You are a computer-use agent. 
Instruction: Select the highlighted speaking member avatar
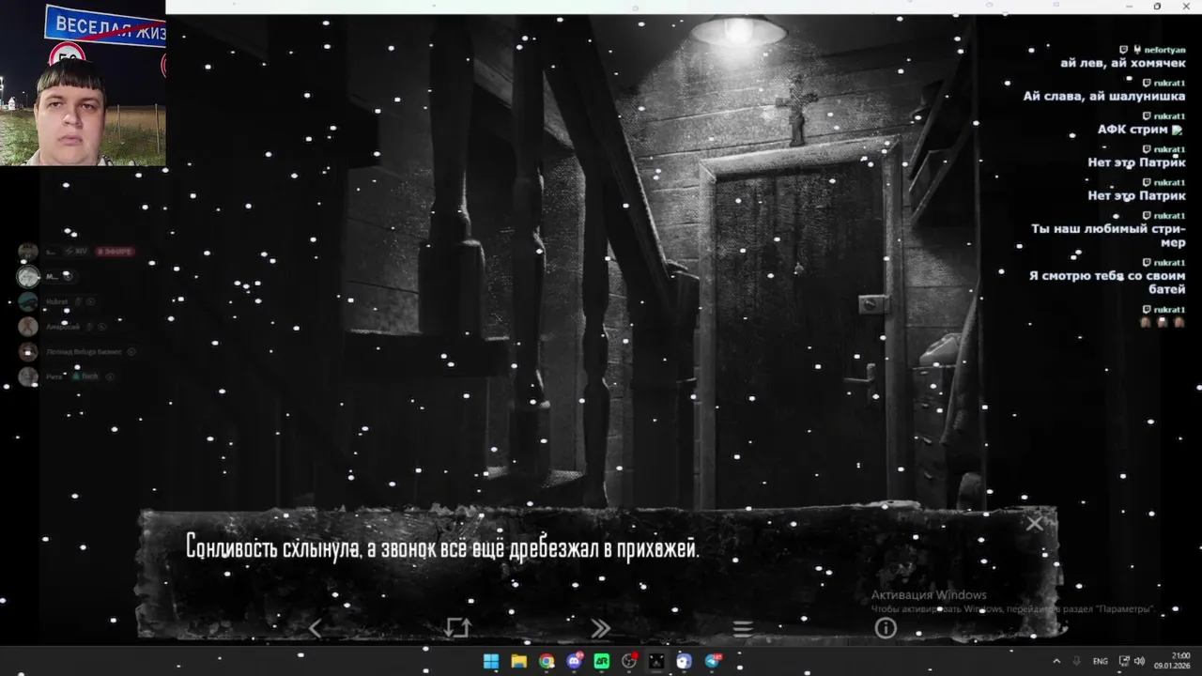[28, 276]
